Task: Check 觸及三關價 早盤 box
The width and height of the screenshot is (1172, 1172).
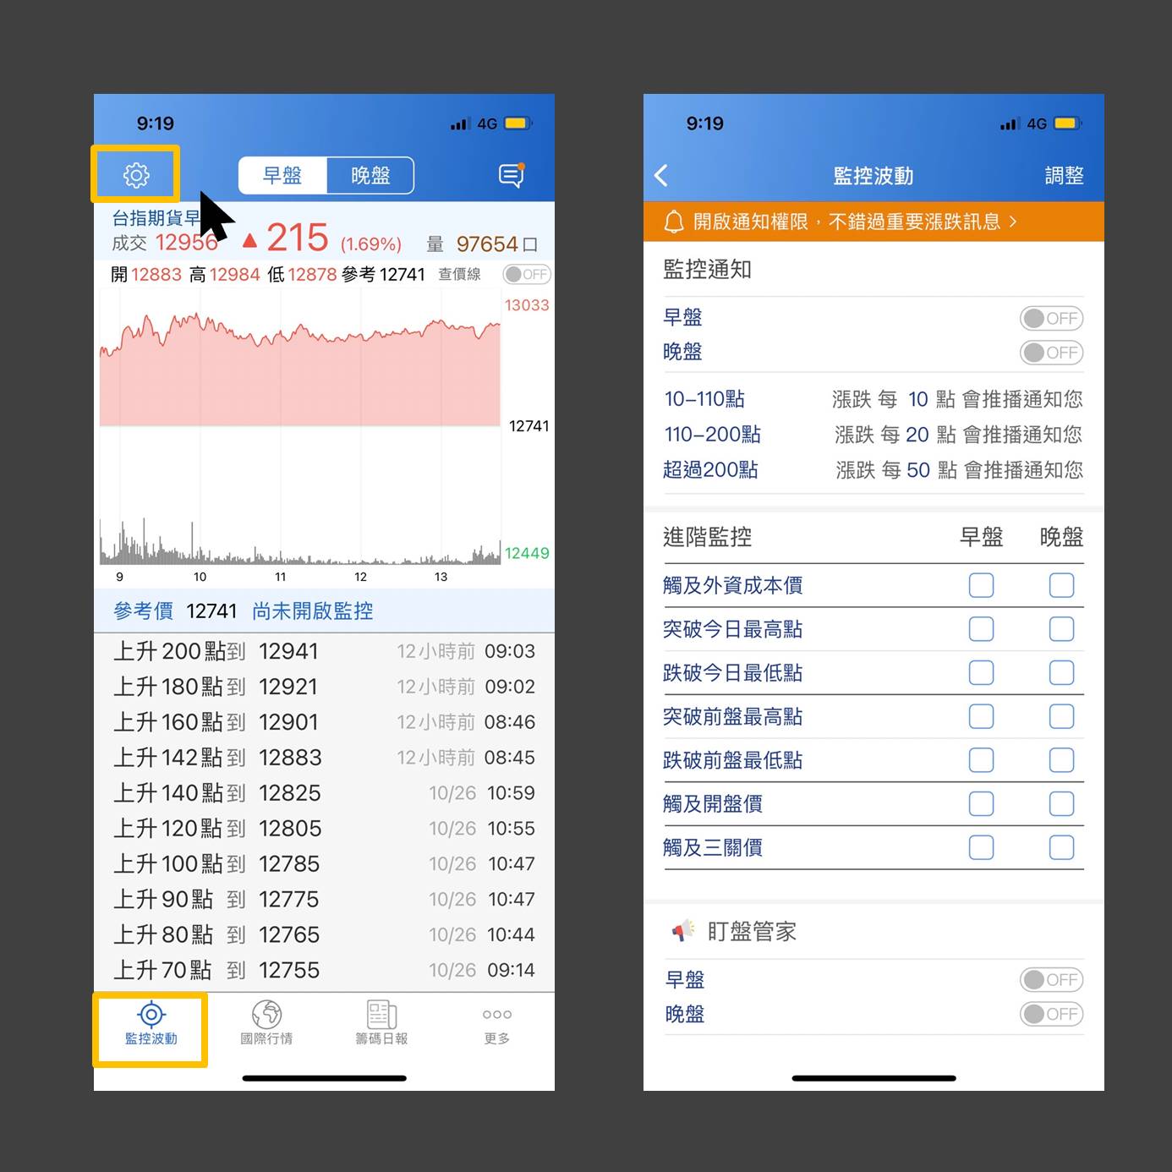Action: tap(981, 847)
